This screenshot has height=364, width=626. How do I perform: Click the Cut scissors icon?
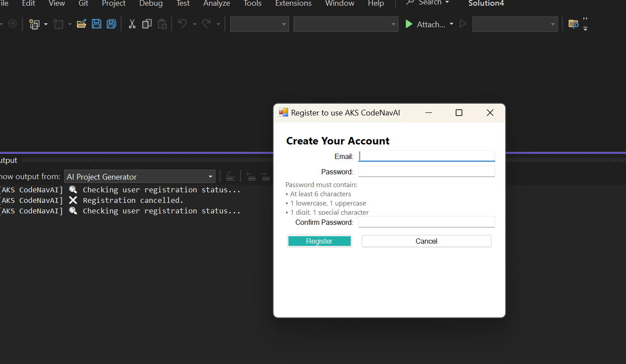132,24
